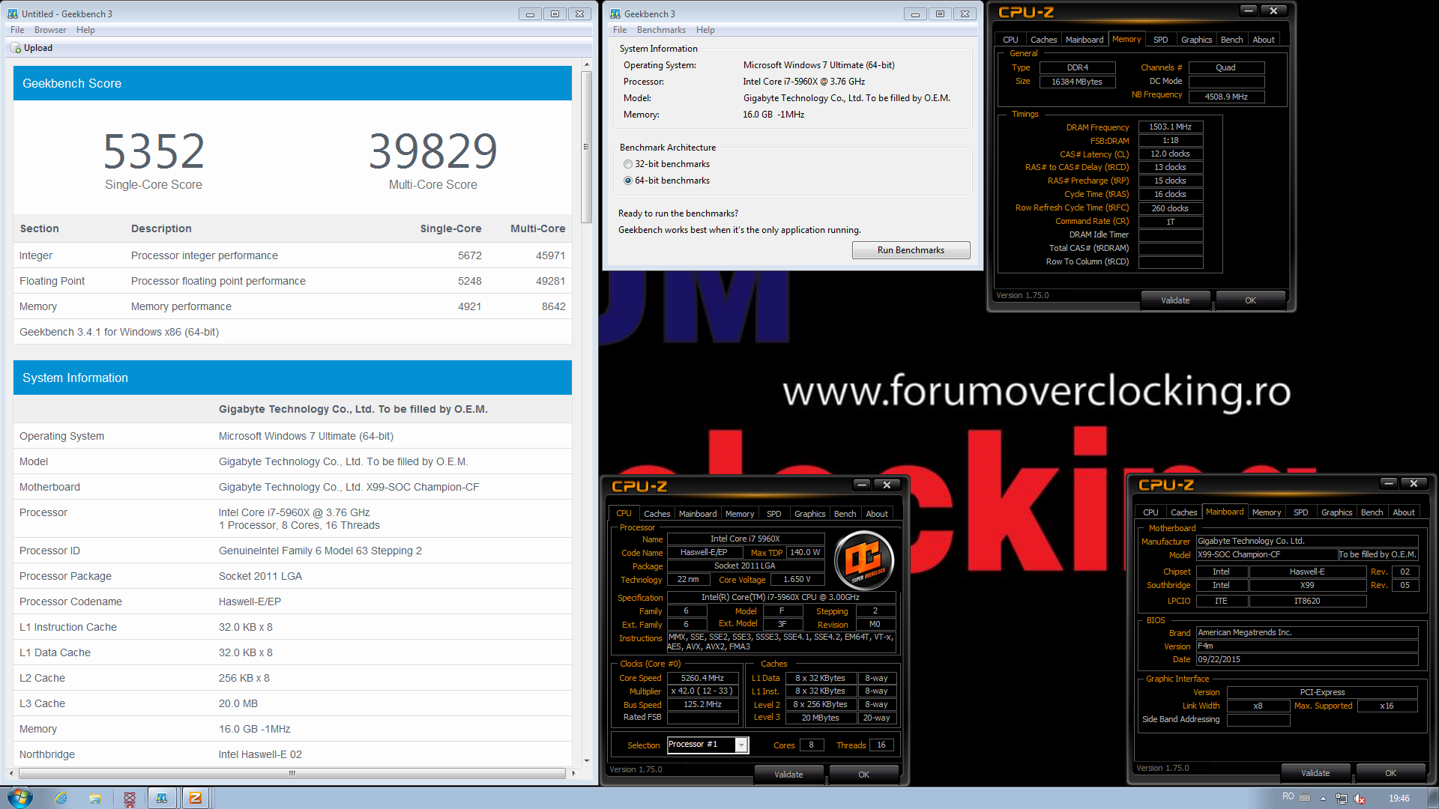Screen dimensions: 1439x809
Task: Select 64-bit benchmarks radio button
Action: point(628,181)
